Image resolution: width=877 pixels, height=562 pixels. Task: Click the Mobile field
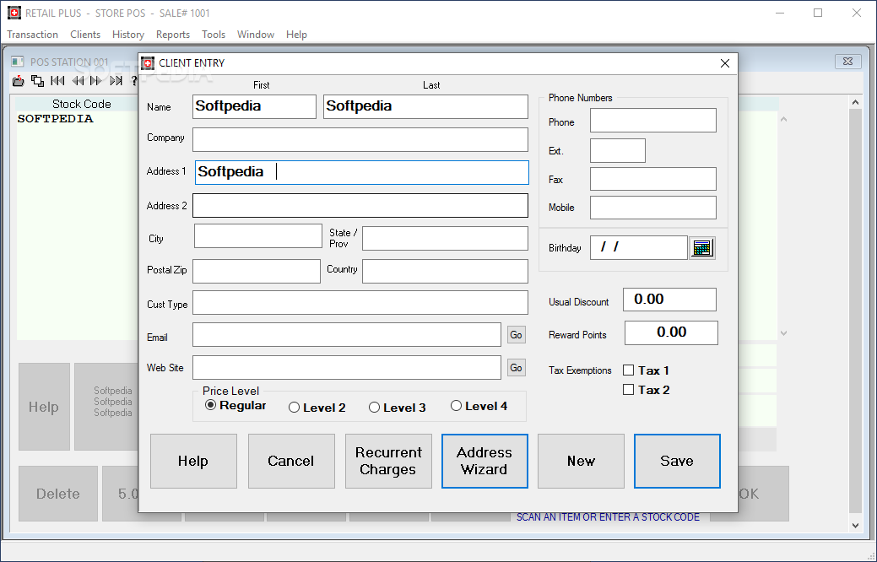(x=653, y=208)
